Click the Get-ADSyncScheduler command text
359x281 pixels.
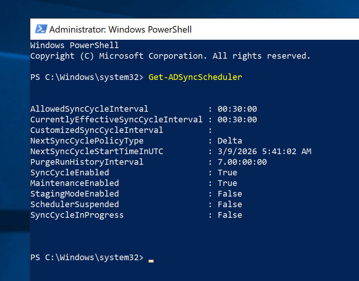(x=195, y=77)
